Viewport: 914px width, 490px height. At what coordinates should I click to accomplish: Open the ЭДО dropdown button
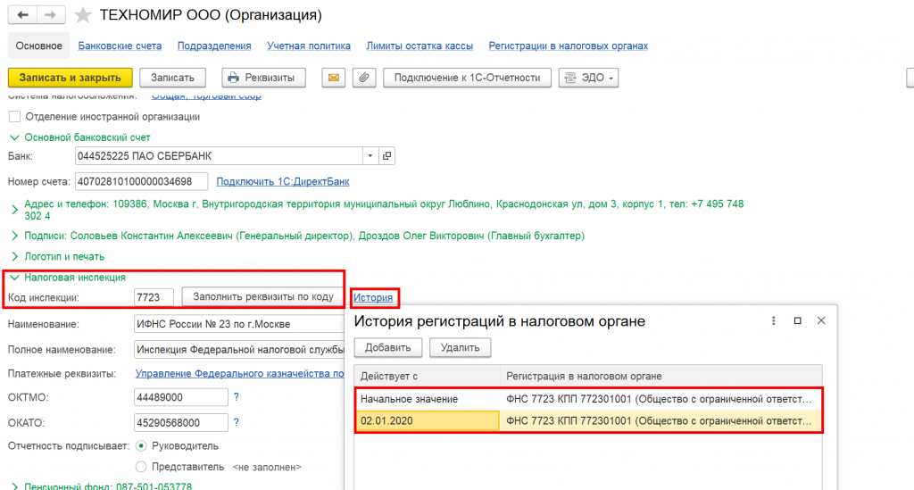click(x=589, y=78)
